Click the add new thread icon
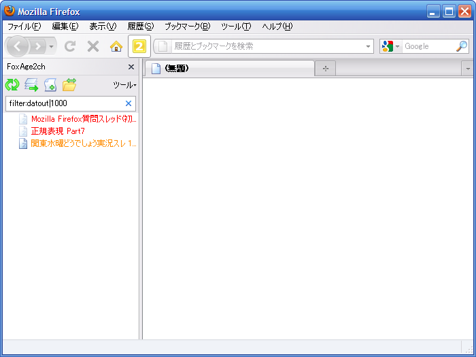 click(50, 85)
